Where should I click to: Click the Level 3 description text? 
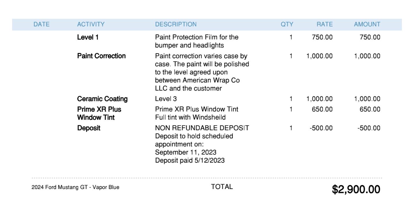(x=166, y=99)
